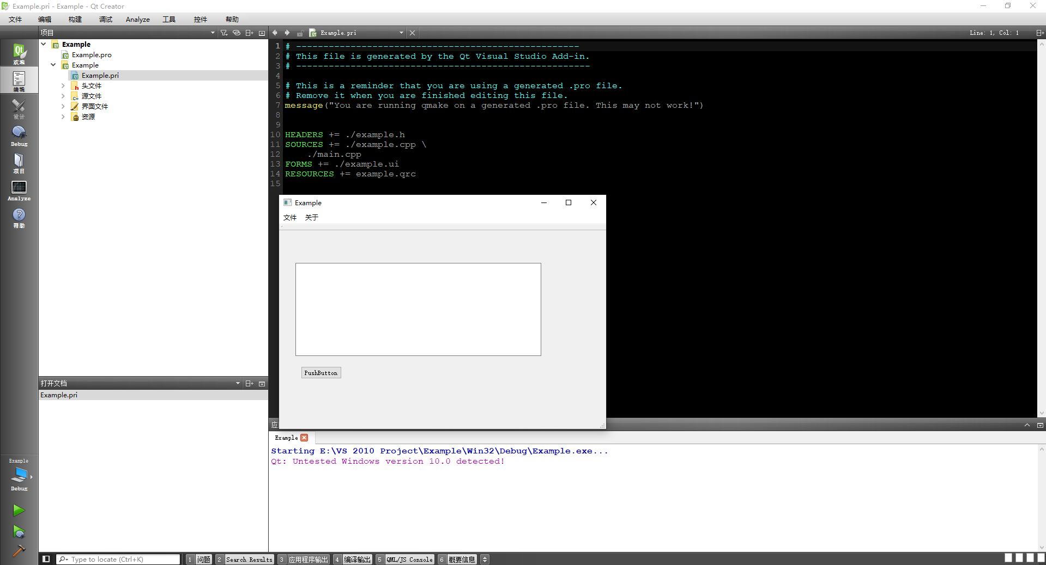Click the green Run button
Viewport: 1046px width, 565px height.
(x=19, y=510)
